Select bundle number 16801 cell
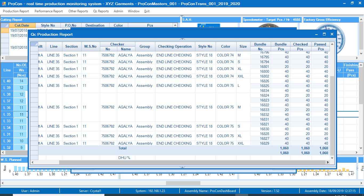 [261, 67]
